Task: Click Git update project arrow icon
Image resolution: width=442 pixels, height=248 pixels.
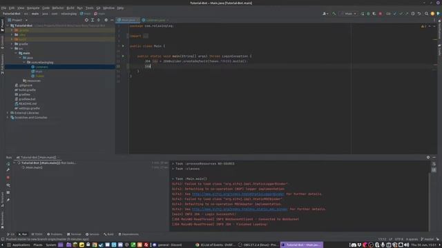Action: click(x=394, y=14)
